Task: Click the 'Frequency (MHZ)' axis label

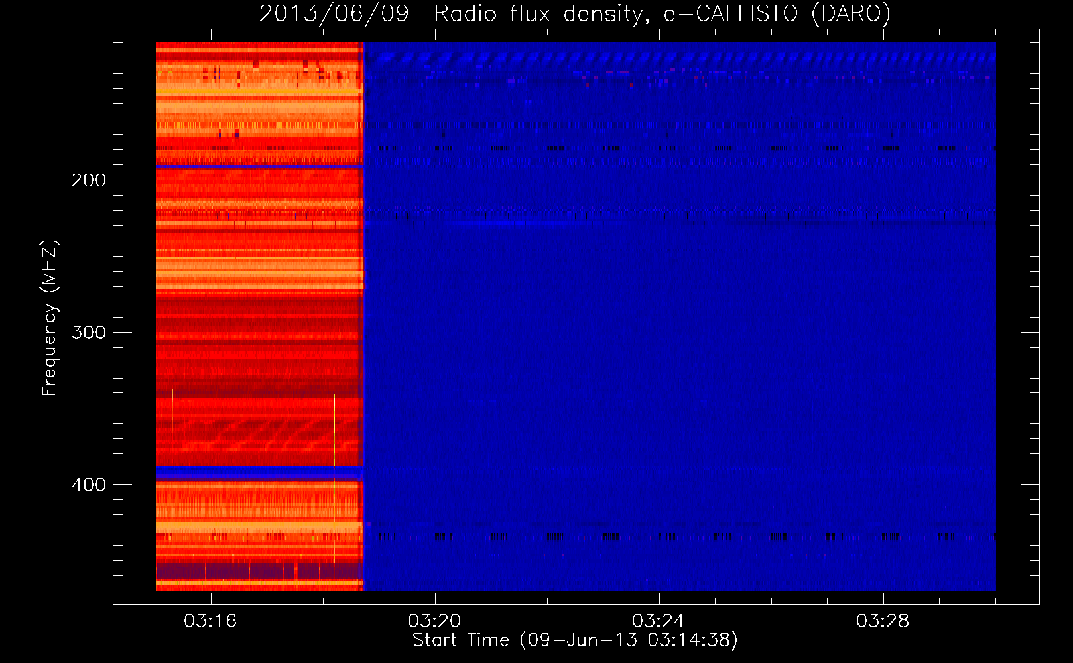Action: (50, 318)
